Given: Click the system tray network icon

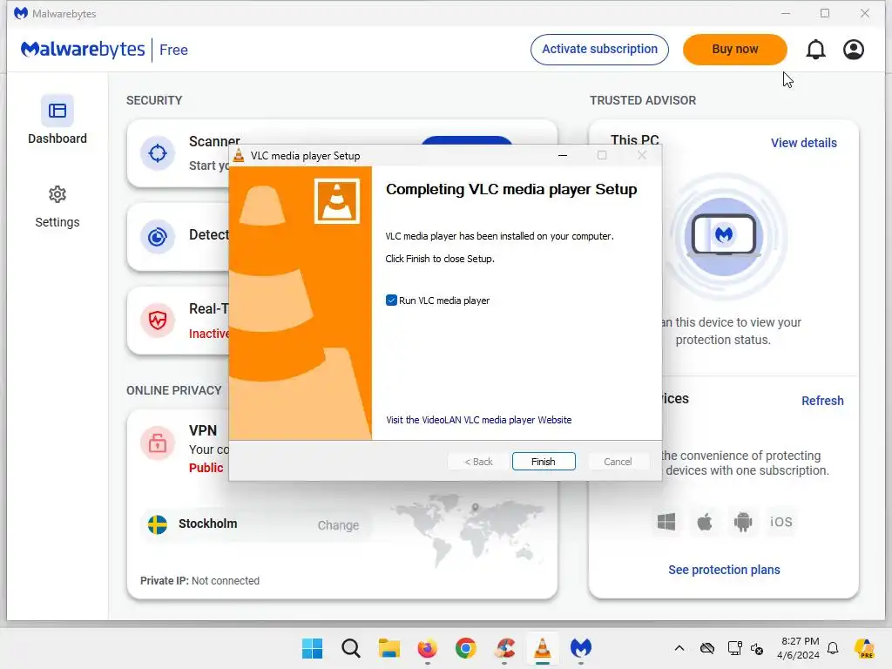Looking at the screenshot, I should (x=734, y=648).
